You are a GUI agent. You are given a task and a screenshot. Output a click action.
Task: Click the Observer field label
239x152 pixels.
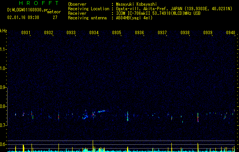[77, 4]
